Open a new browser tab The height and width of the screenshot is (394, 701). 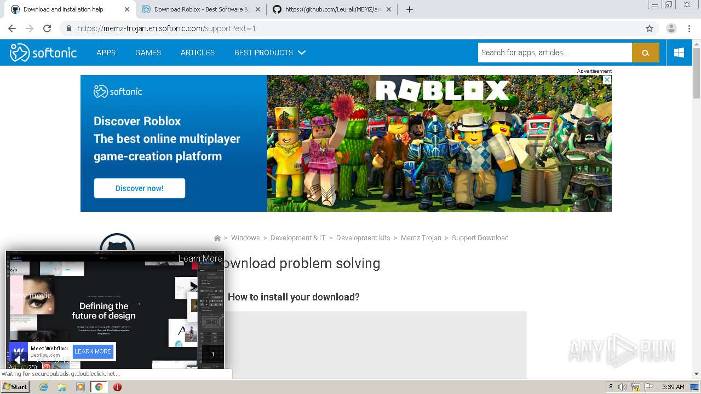(410, 9)
